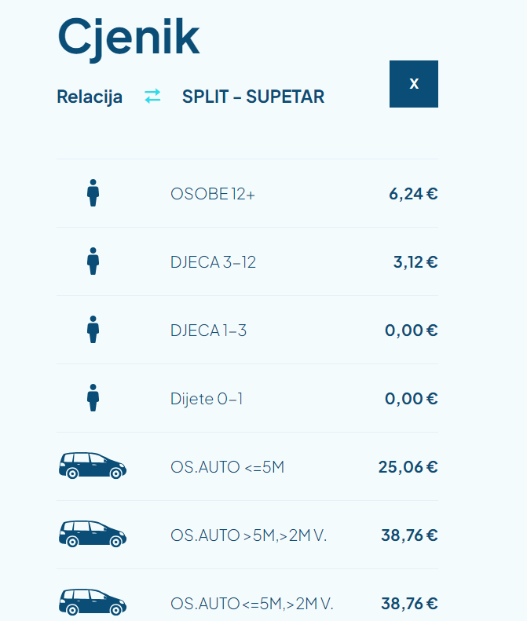Select the Dijete 0–1 fare label
This screenshot has height=621, width=527.
coord(207,399)
